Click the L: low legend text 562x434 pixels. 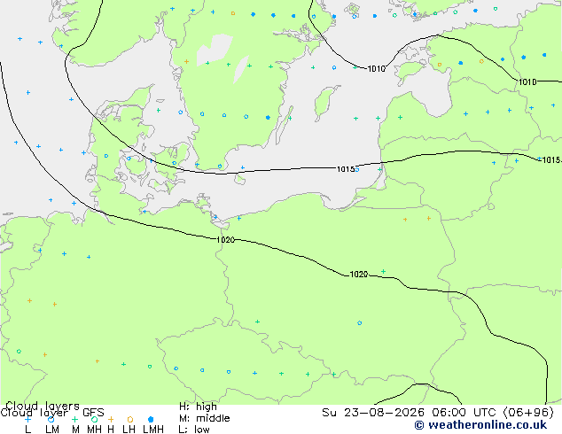pyautogui.click(x=194, y=430)
